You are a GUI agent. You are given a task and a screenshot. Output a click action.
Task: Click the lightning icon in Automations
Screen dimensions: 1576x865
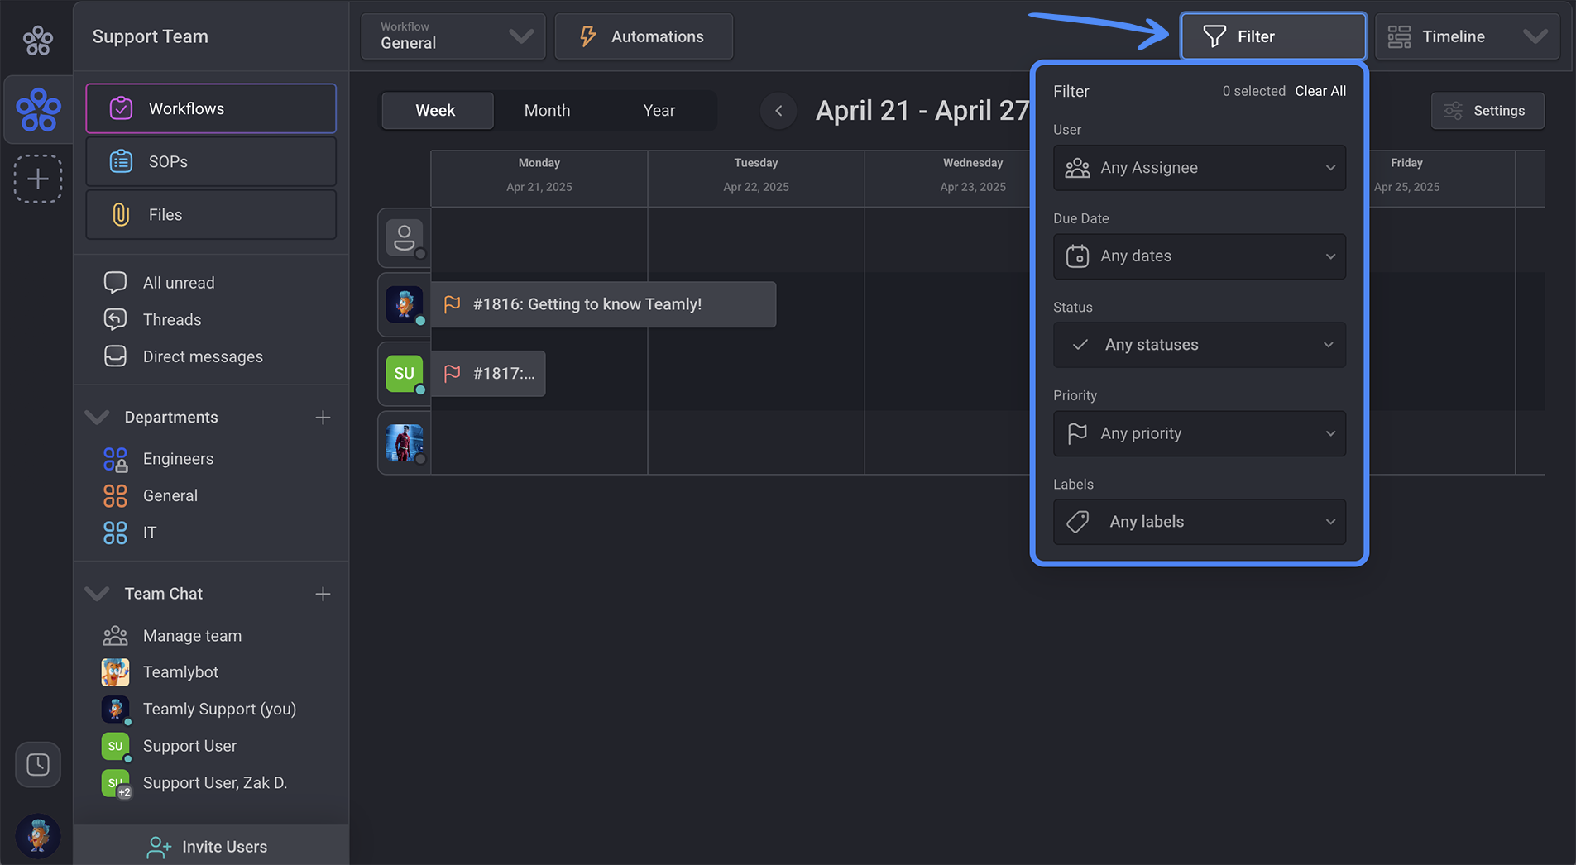point(587,36)
